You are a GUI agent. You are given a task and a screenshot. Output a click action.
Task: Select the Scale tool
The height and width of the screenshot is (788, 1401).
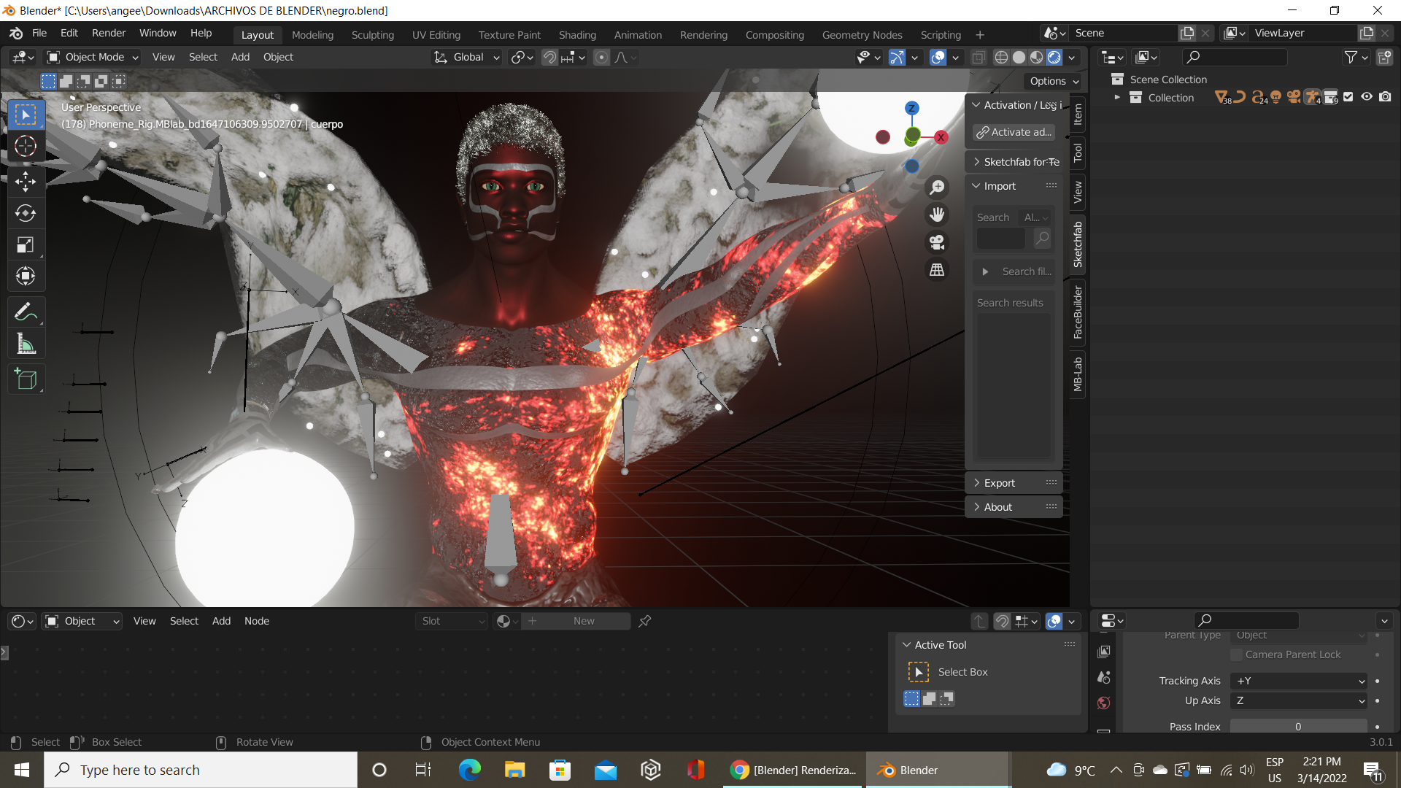26,245
